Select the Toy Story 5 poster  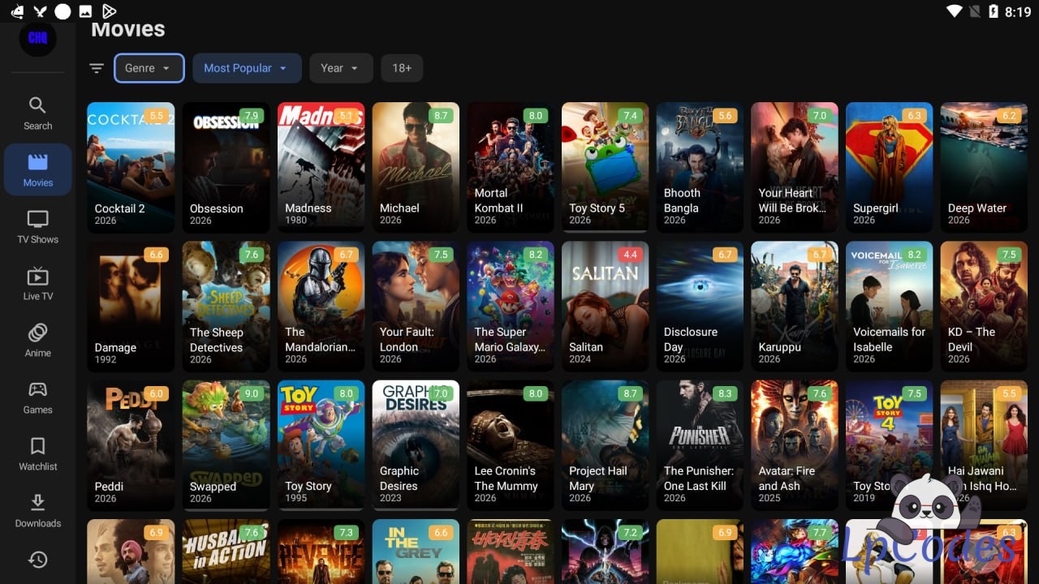click(606, 167)
